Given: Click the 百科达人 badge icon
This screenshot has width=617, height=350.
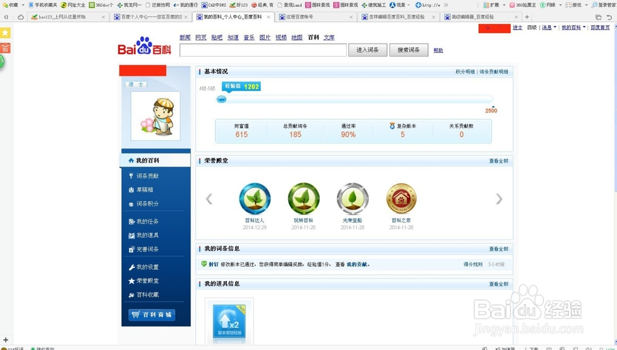Looking at the screenshot, I should coord(255,199).
